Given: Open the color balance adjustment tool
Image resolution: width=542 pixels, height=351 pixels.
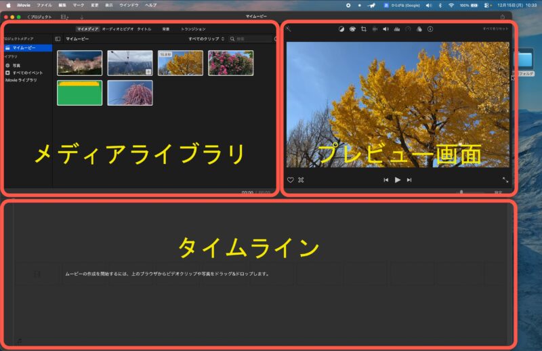Looking at the screenshot, I should (341, 29).
